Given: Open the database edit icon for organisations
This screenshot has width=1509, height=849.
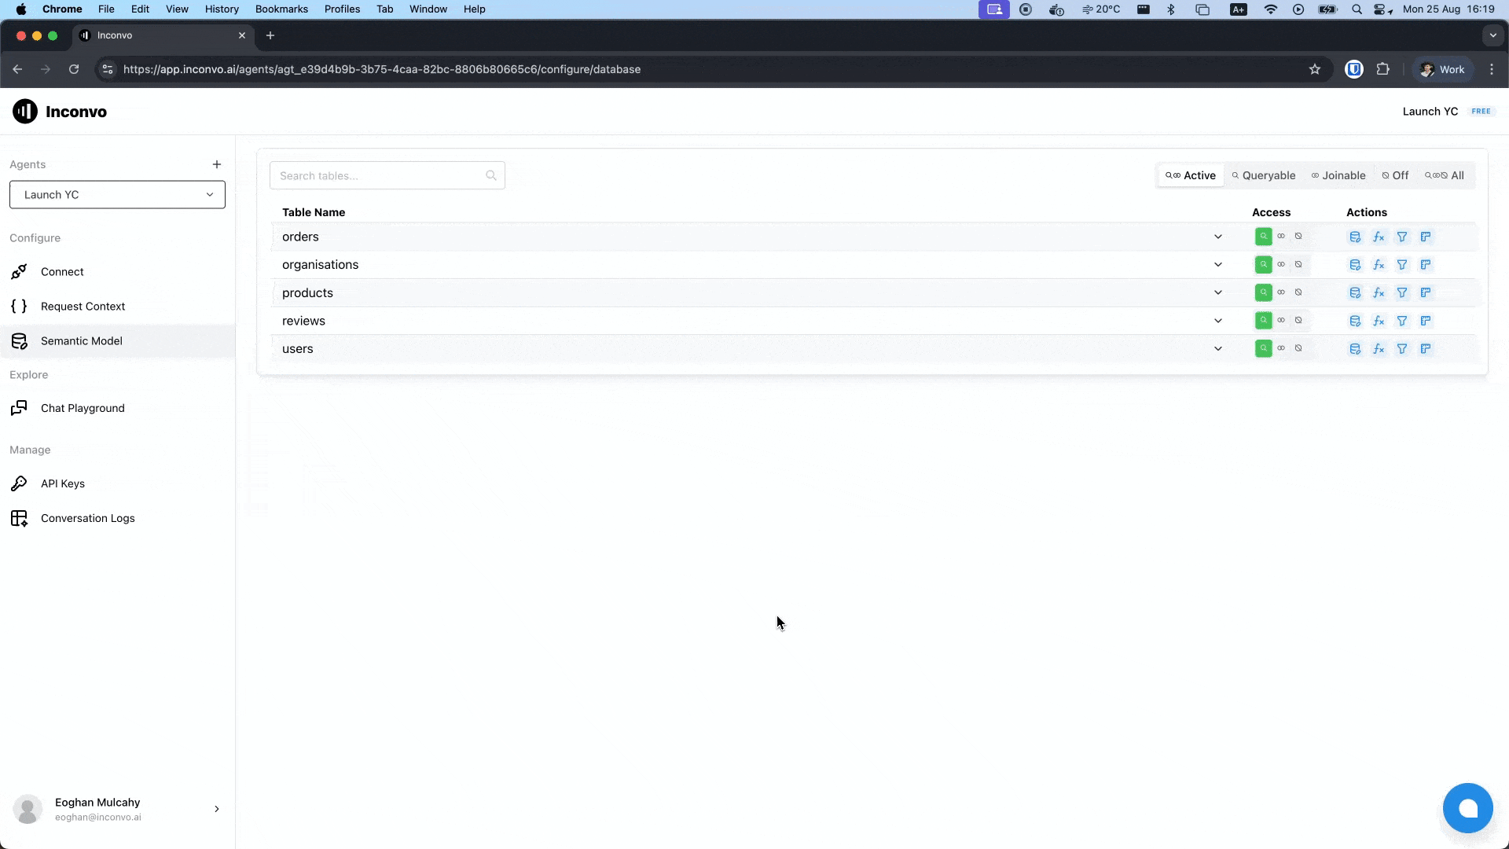Looking at the screenshot, I should click(1355, 265).
